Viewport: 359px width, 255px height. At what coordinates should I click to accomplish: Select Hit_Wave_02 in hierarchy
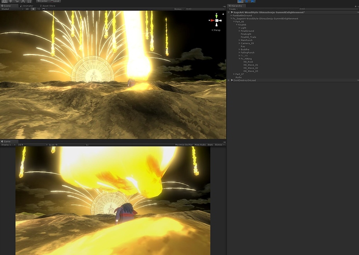point(251,68)
